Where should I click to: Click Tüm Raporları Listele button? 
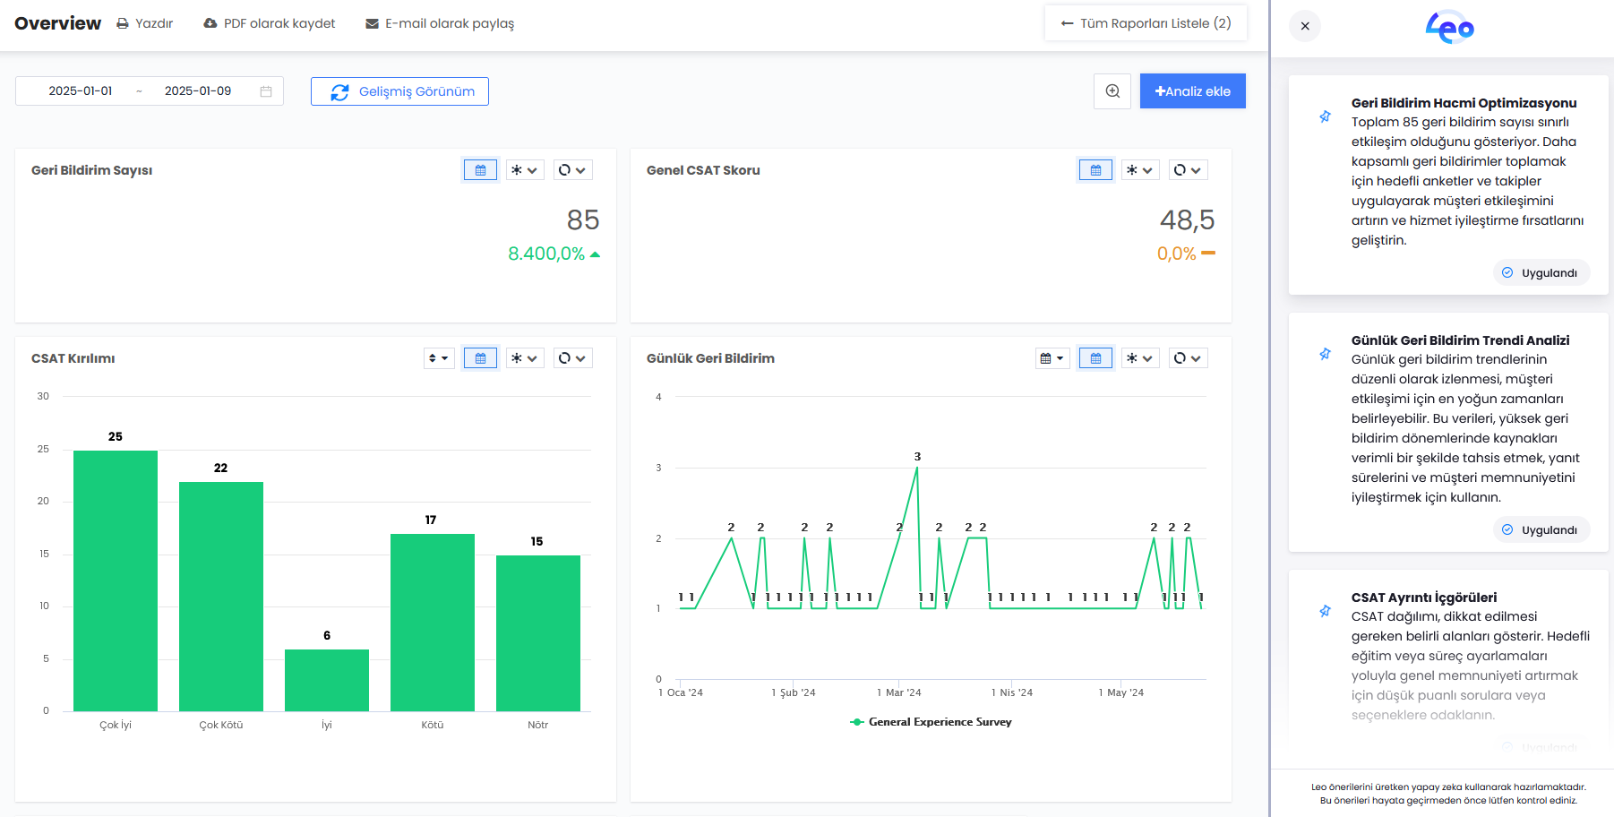click(x=1146, y=23)
